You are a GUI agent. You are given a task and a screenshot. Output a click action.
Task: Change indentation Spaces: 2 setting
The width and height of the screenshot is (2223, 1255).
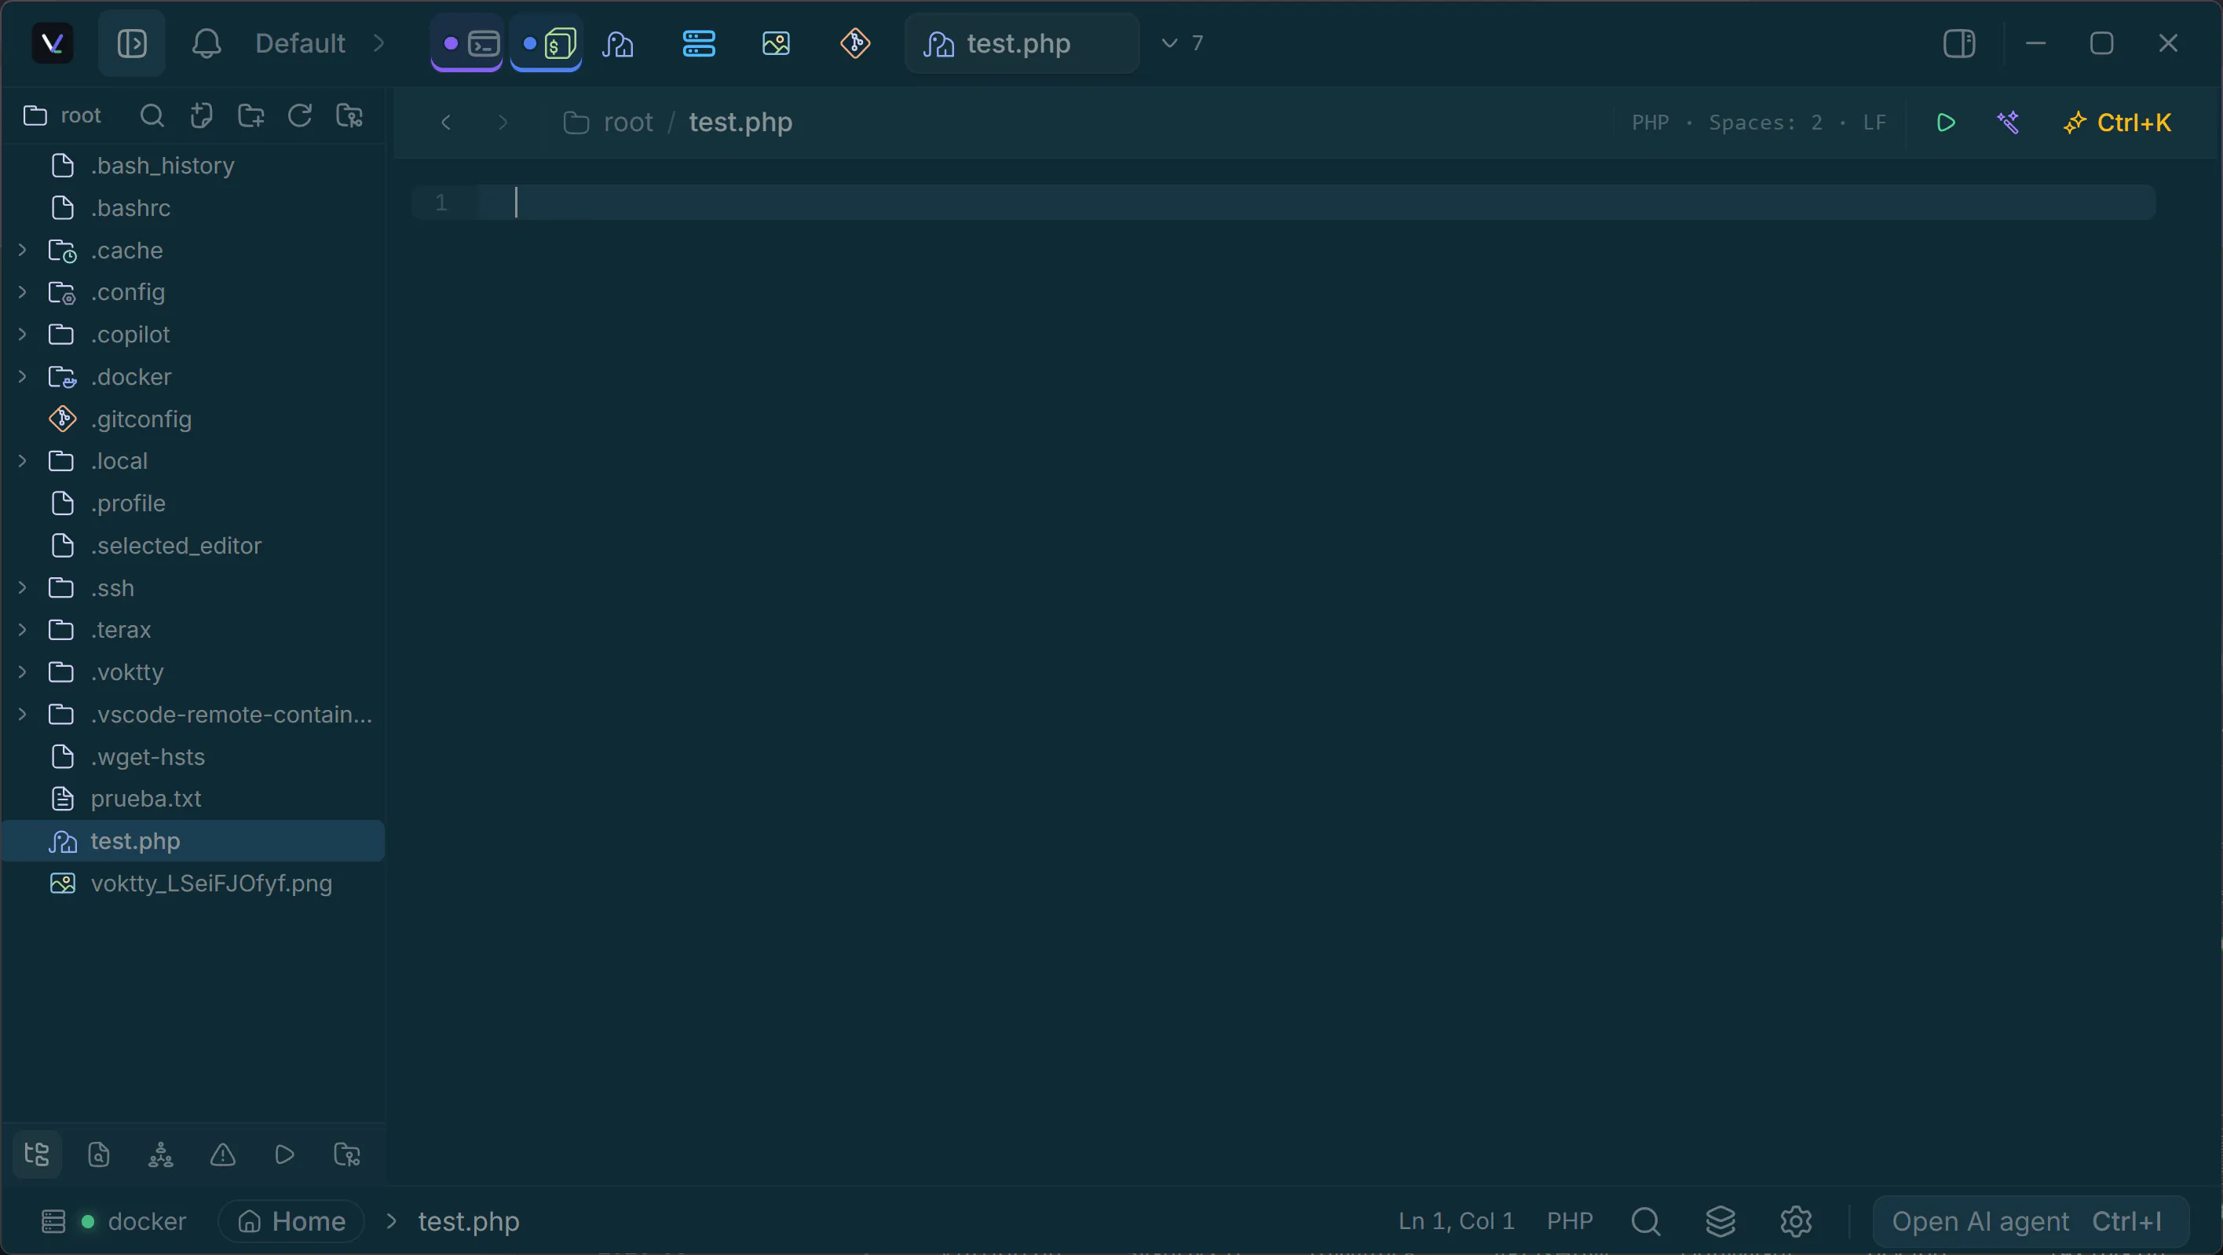point(1766,123)
